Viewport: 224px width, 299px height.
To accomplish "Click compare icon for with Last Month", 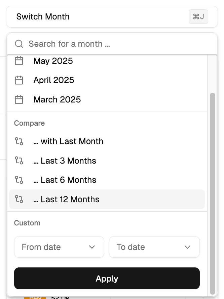I will [x=19, y=141].
